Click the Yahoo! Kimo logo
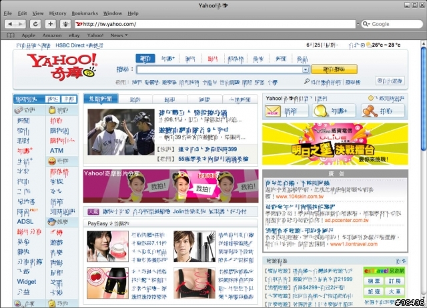 pyautogui.click(x=62, y=67)
